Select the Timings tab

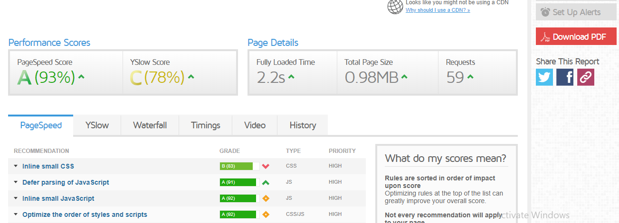pos(206,125)
